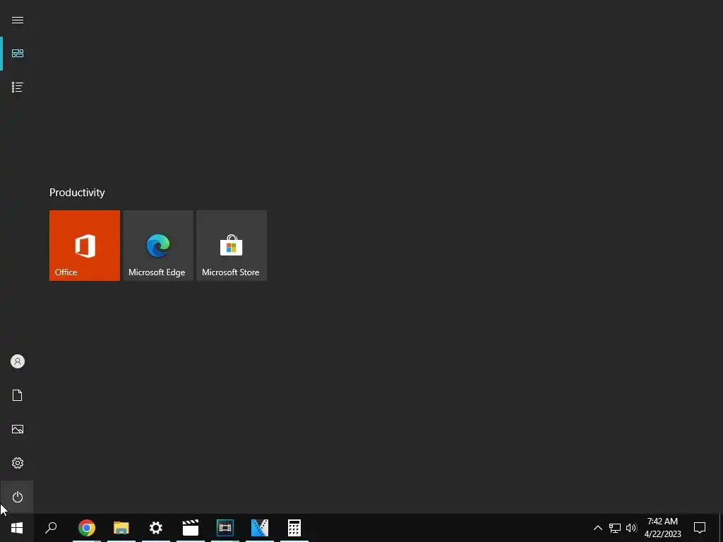This screenshot has width=723, height=542.
Task: Click the network status tray icon
Action: pyautogui.click(x=615, y=528)
